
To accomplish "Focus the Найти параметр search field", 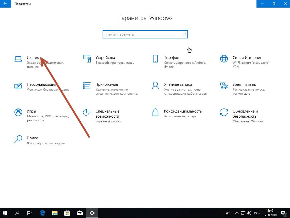I will (x=145, y=34).
